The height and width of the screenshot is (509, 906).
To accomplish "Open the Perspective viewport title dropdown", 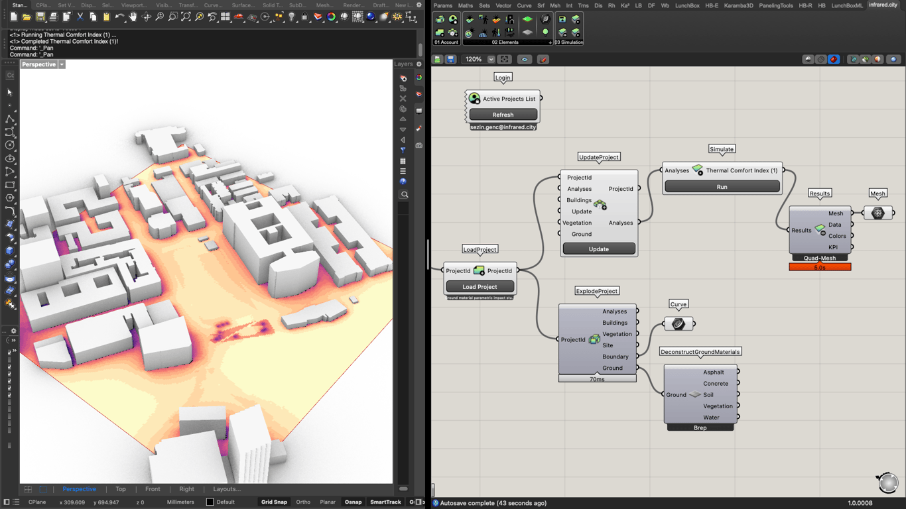I will (x=60, y=64).
